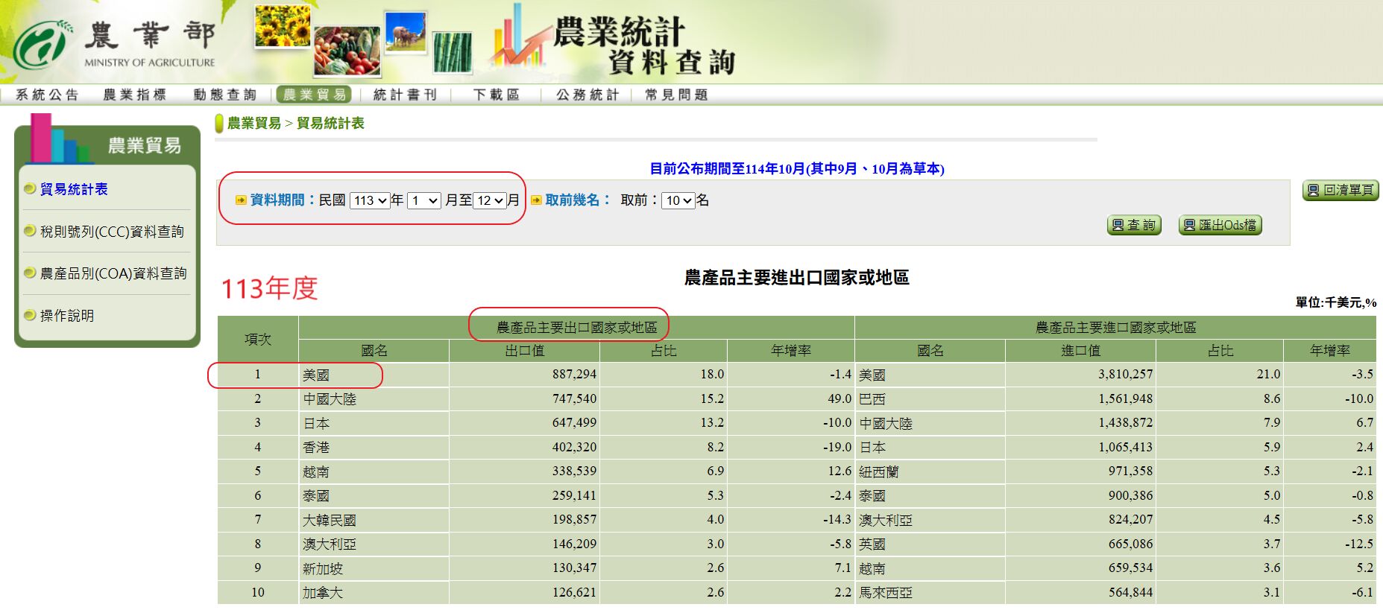Click the green bamboo image in header
This screenshot has height=610, width=1383.
pyautogui.click(x=452, y=53)
